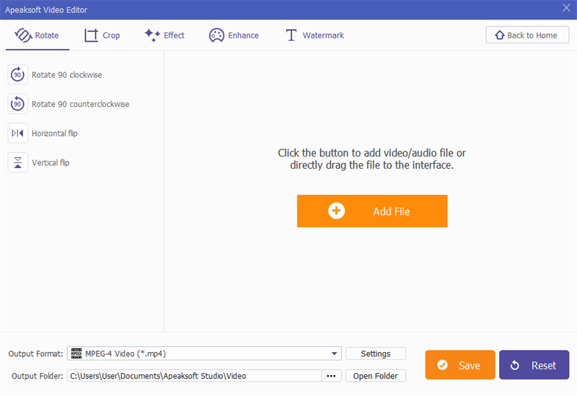Switch to the Effect tab

(x=164, y=35)
